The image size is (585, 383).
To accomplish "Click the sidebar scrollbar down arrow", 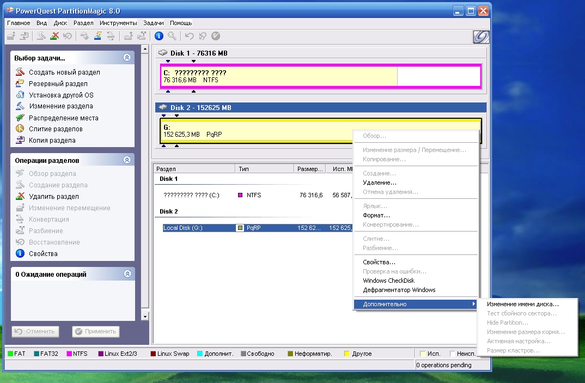I will [145, 317].
